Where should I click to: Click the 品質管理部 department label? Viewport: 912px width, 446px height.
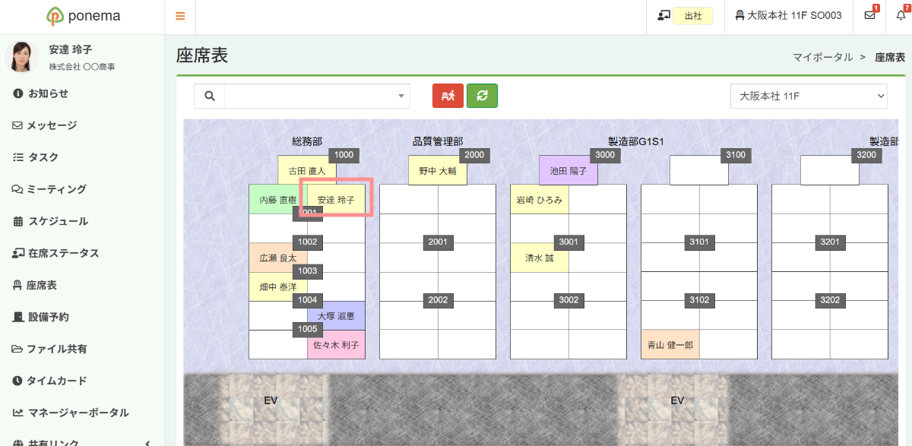pyautogui.click(x=438, y=141)
